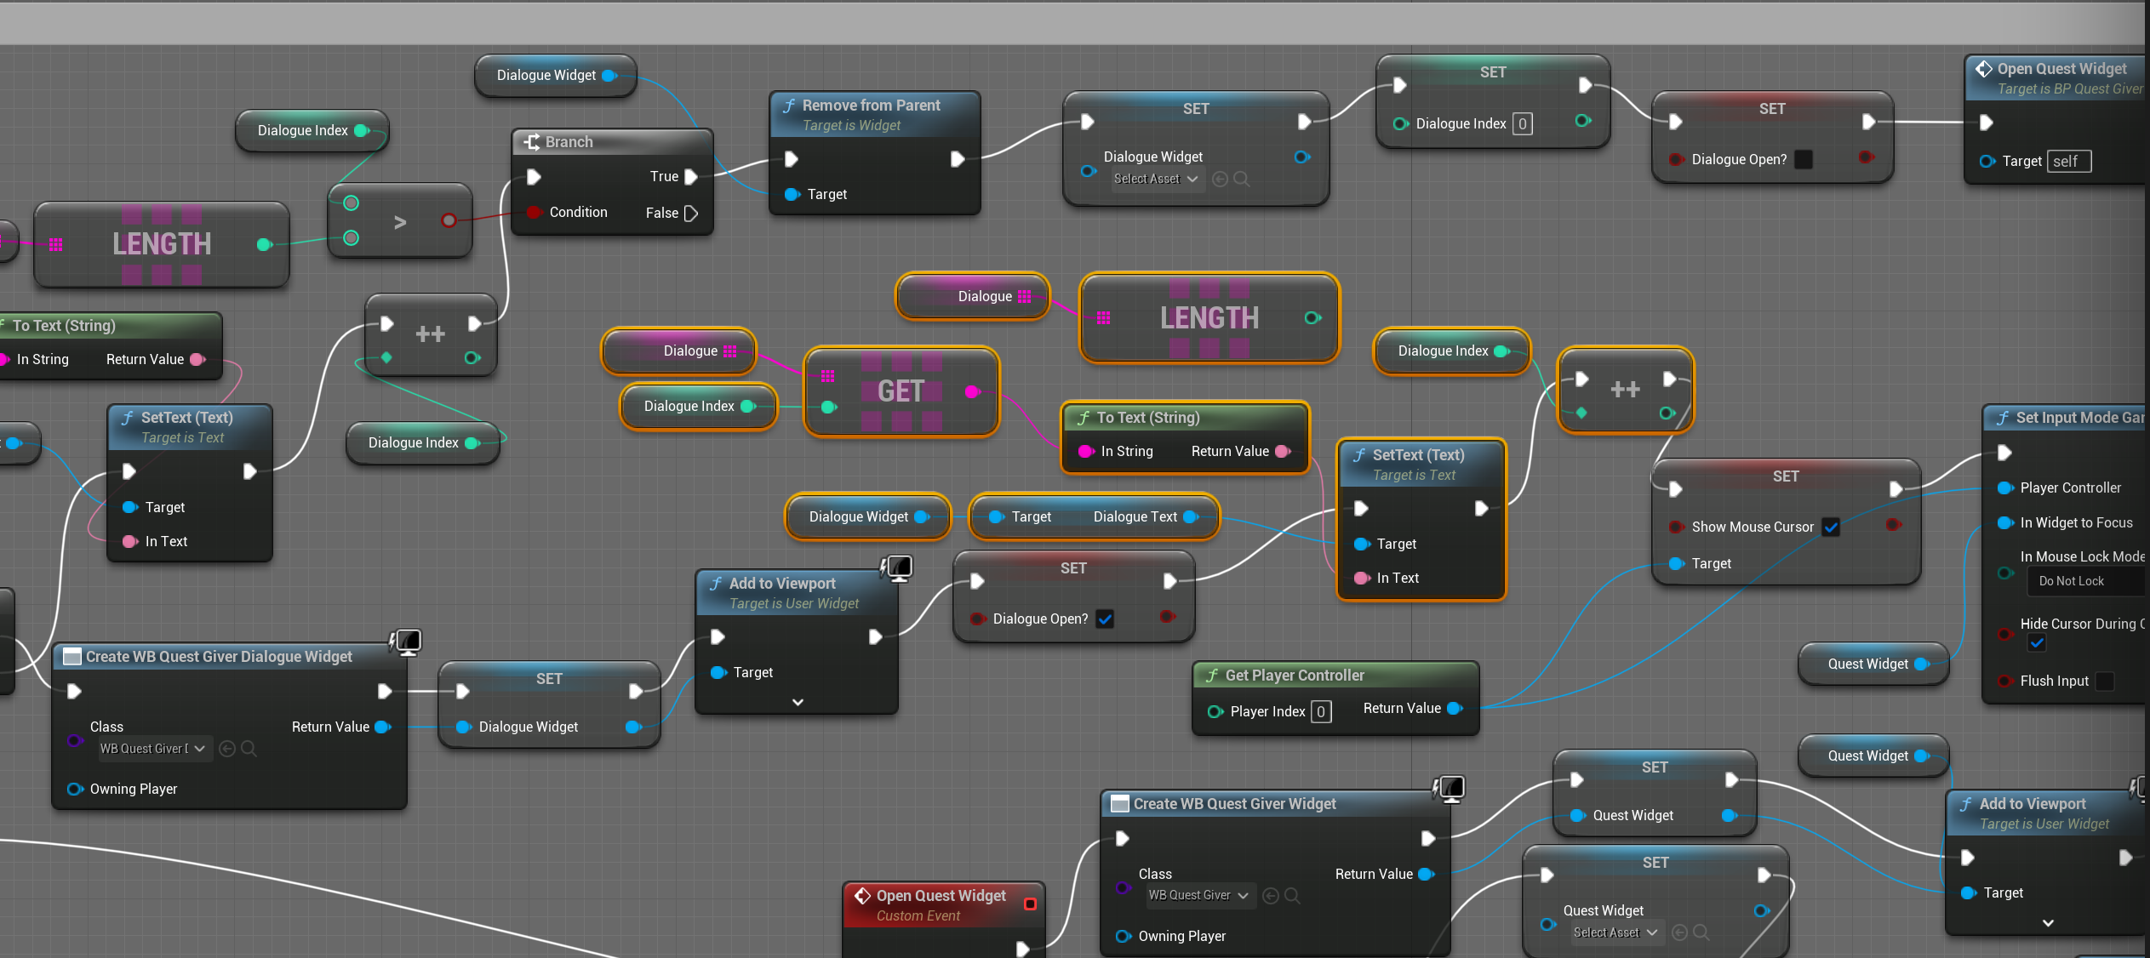Open the Select Asset dropdown on the SET Dialogue Widget node

tap(1156, 179)
